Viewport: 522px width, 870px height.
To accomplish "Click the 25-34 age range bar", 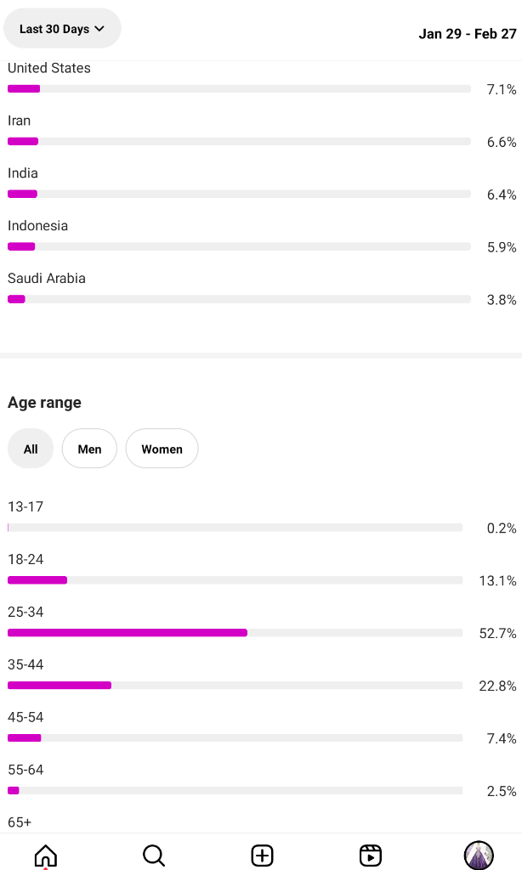I will (235, 632).
